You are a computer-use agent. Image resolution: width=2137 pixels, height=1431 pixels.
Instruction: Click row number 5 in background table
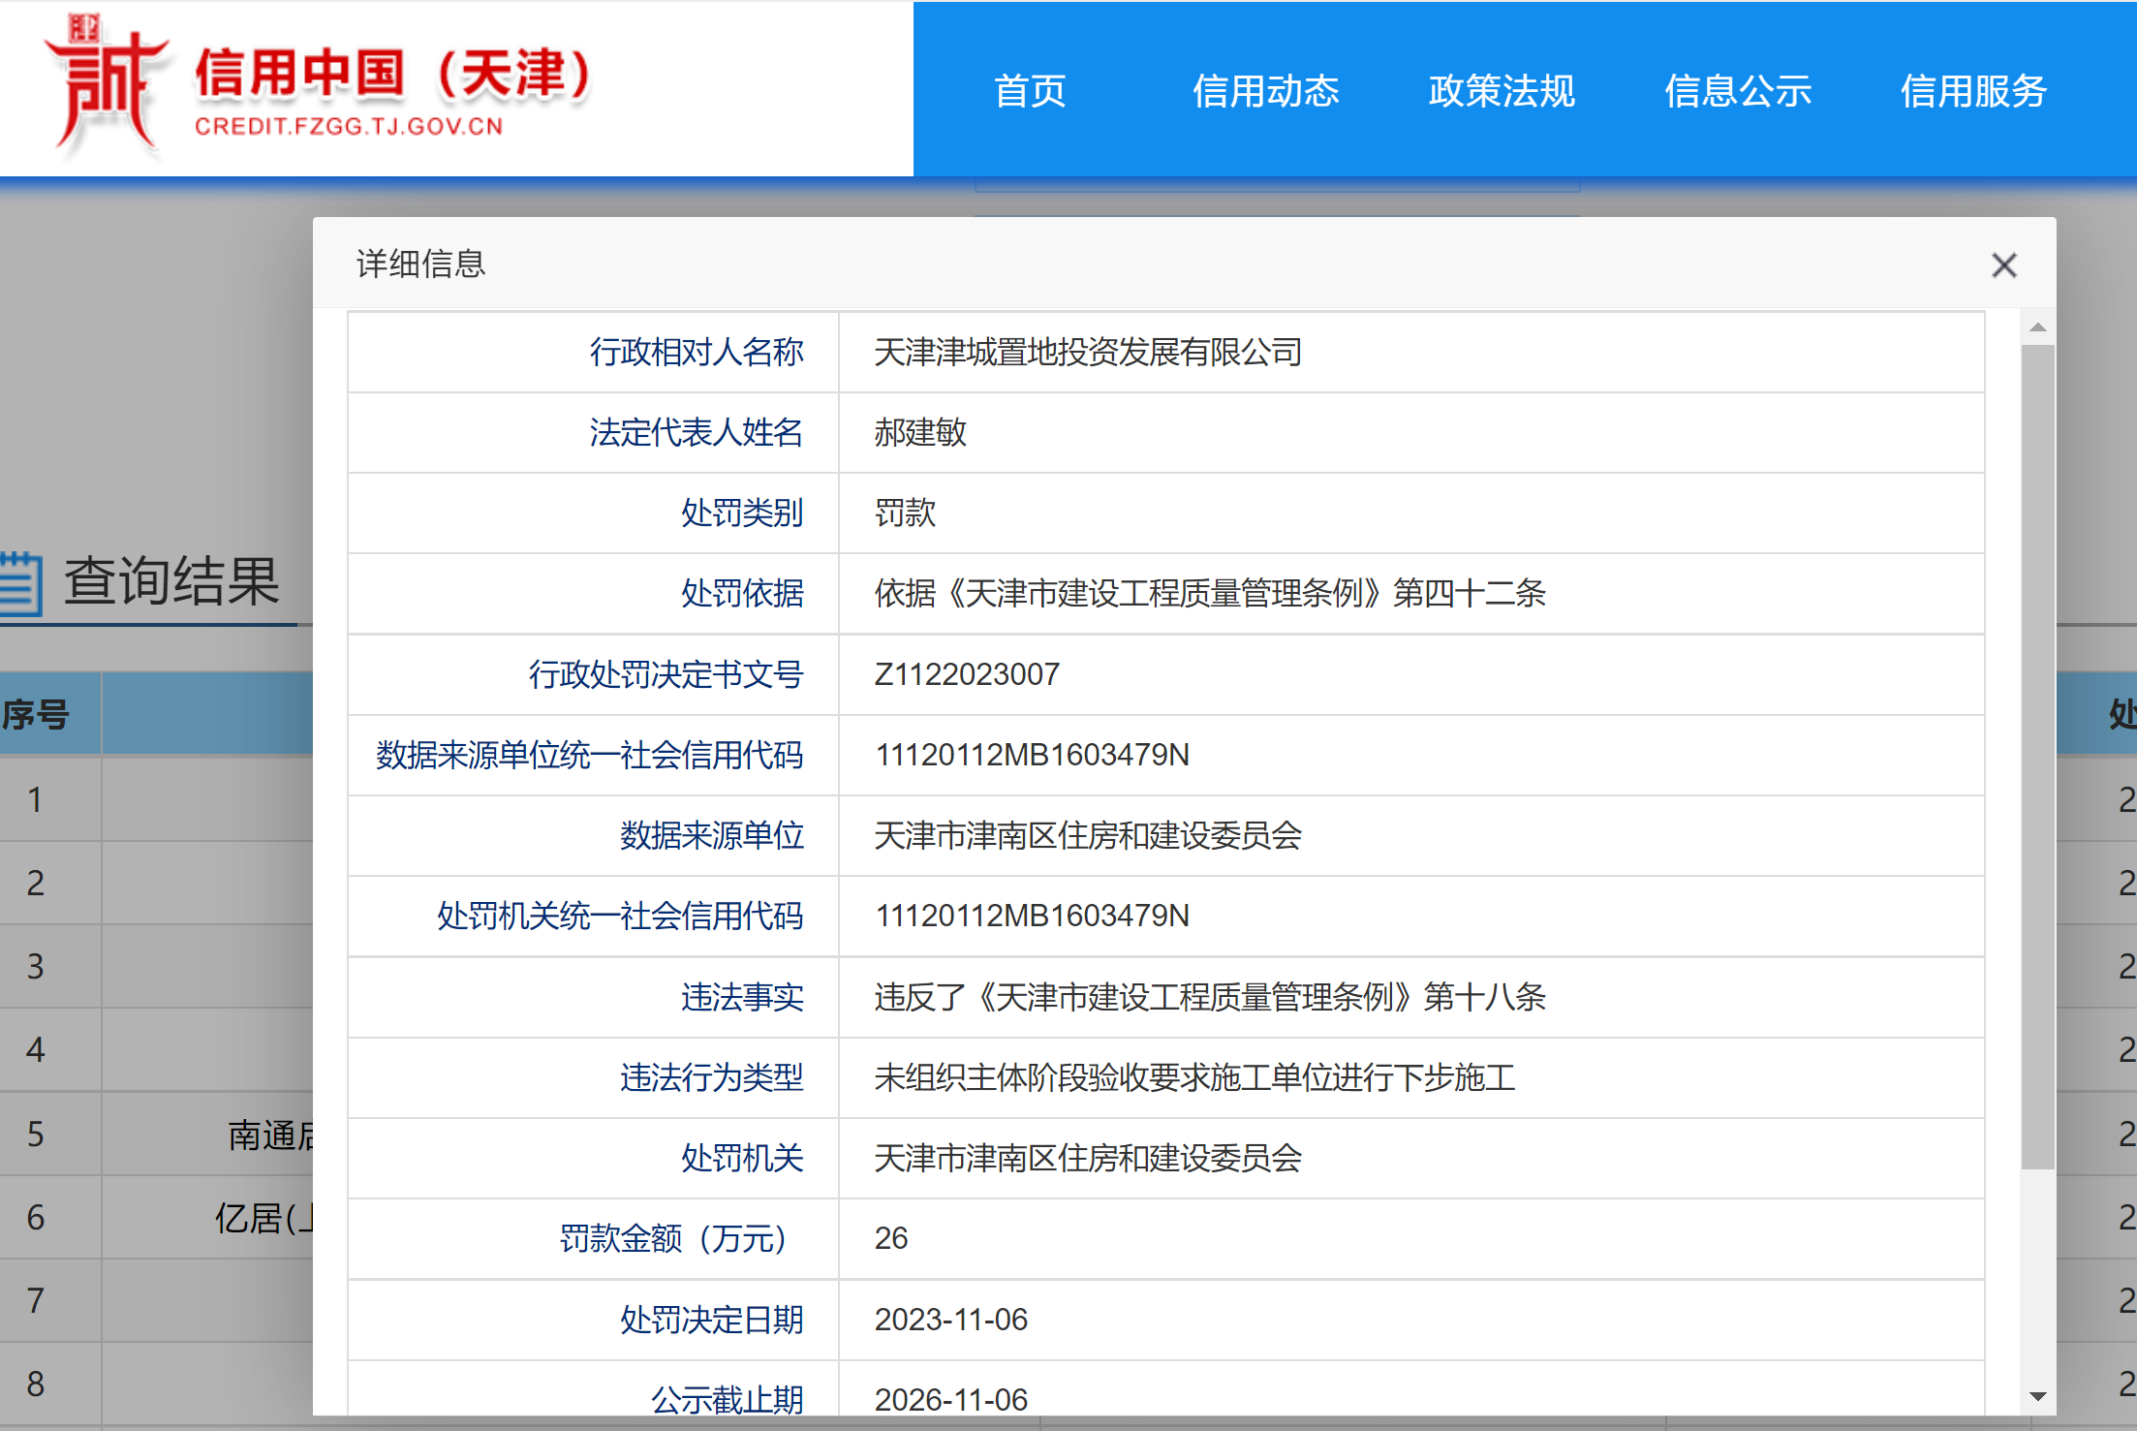pyautogui.click(x=36, y=1134)
